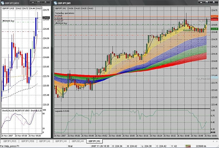
Task: Click the Fib_Pivot label on M1 chart
Action: 203,79
